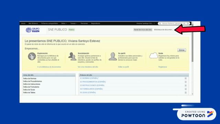The width and height of the screenshot is (220, 124).
Task: Click the round icon at the search box's right end
Action: click(x=188, y=23)
